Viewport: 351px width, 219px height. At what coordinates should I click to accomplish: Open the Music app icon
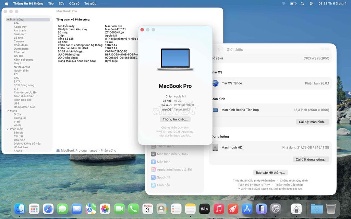click(219, 209)
